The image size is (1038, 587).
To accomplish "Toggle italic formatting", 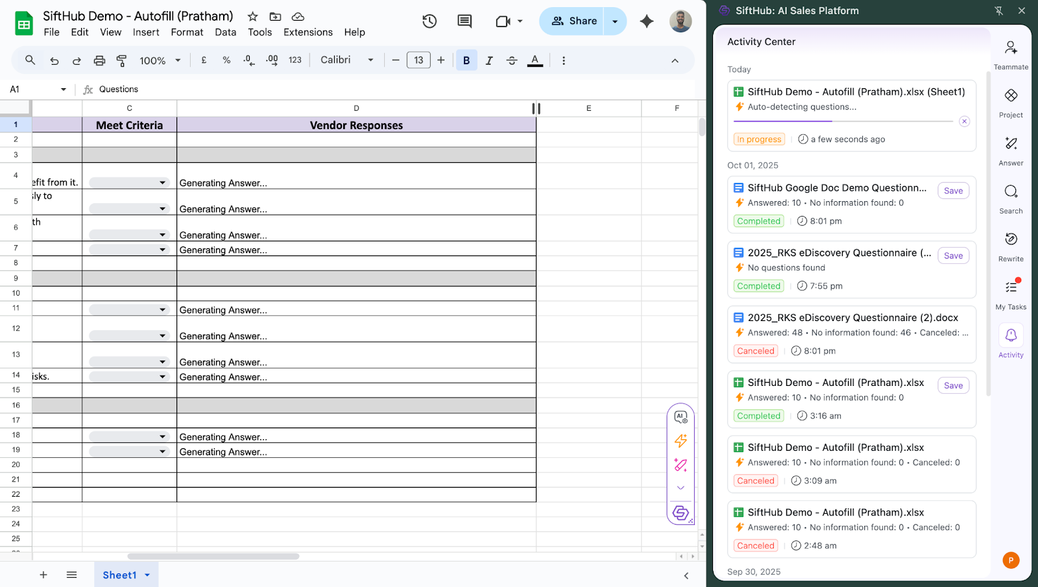I will pos(489,60).
